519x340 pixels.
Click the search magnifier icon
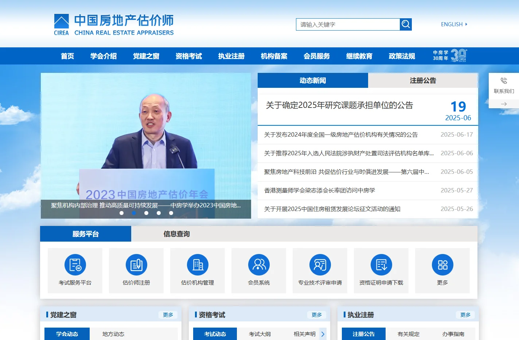[406, 24]
